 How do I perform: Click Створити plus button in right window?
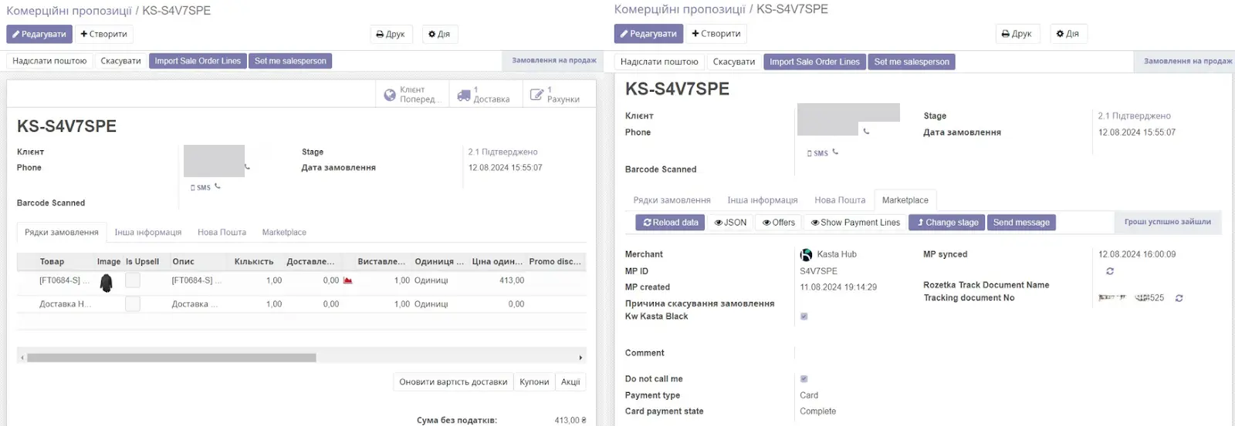(x=716, y=33)
